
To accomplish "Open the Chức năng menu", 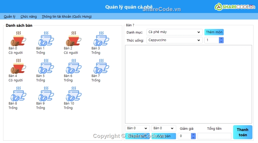I will (x=29, y=17).
